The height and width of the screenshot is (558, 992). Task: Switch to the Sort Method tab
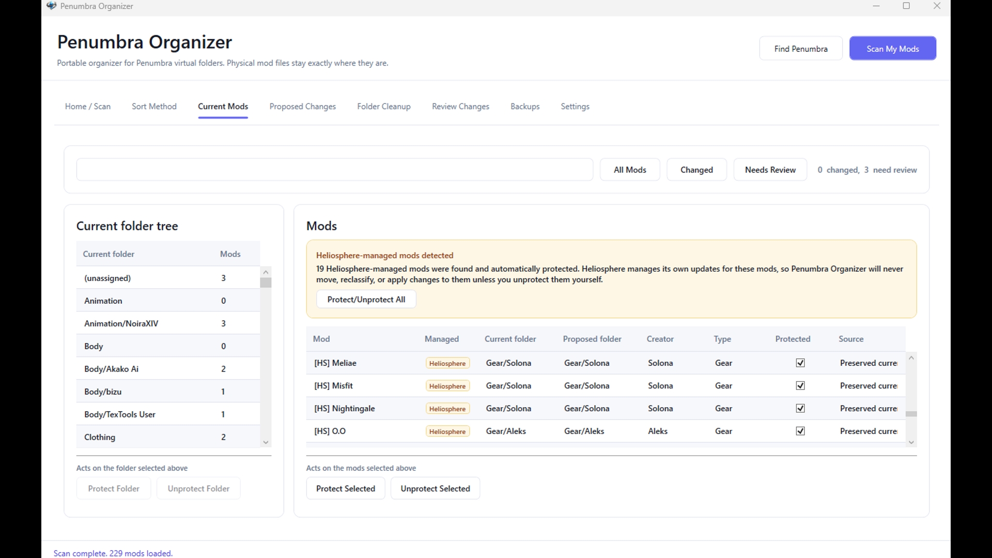154,106
